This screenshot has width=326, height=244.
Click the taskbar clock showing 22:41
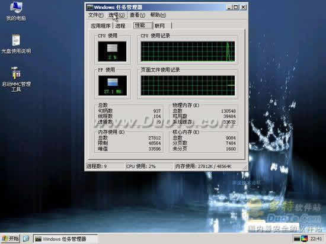click(316, 239)
